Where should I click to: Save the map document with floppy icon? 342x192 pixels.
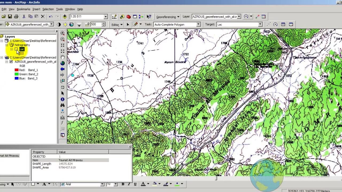[x=10, y=17]
